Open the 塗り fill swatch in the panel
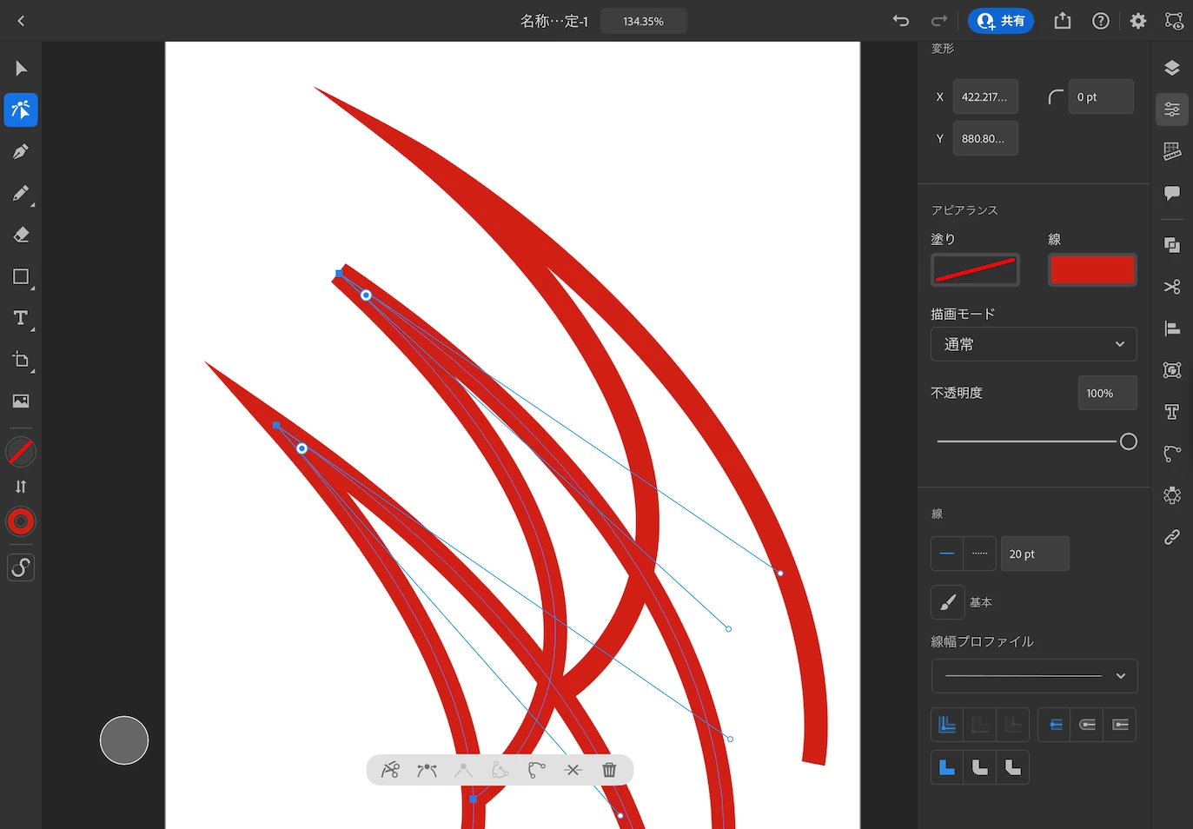The image size is (1193, 829). [975, 269]
